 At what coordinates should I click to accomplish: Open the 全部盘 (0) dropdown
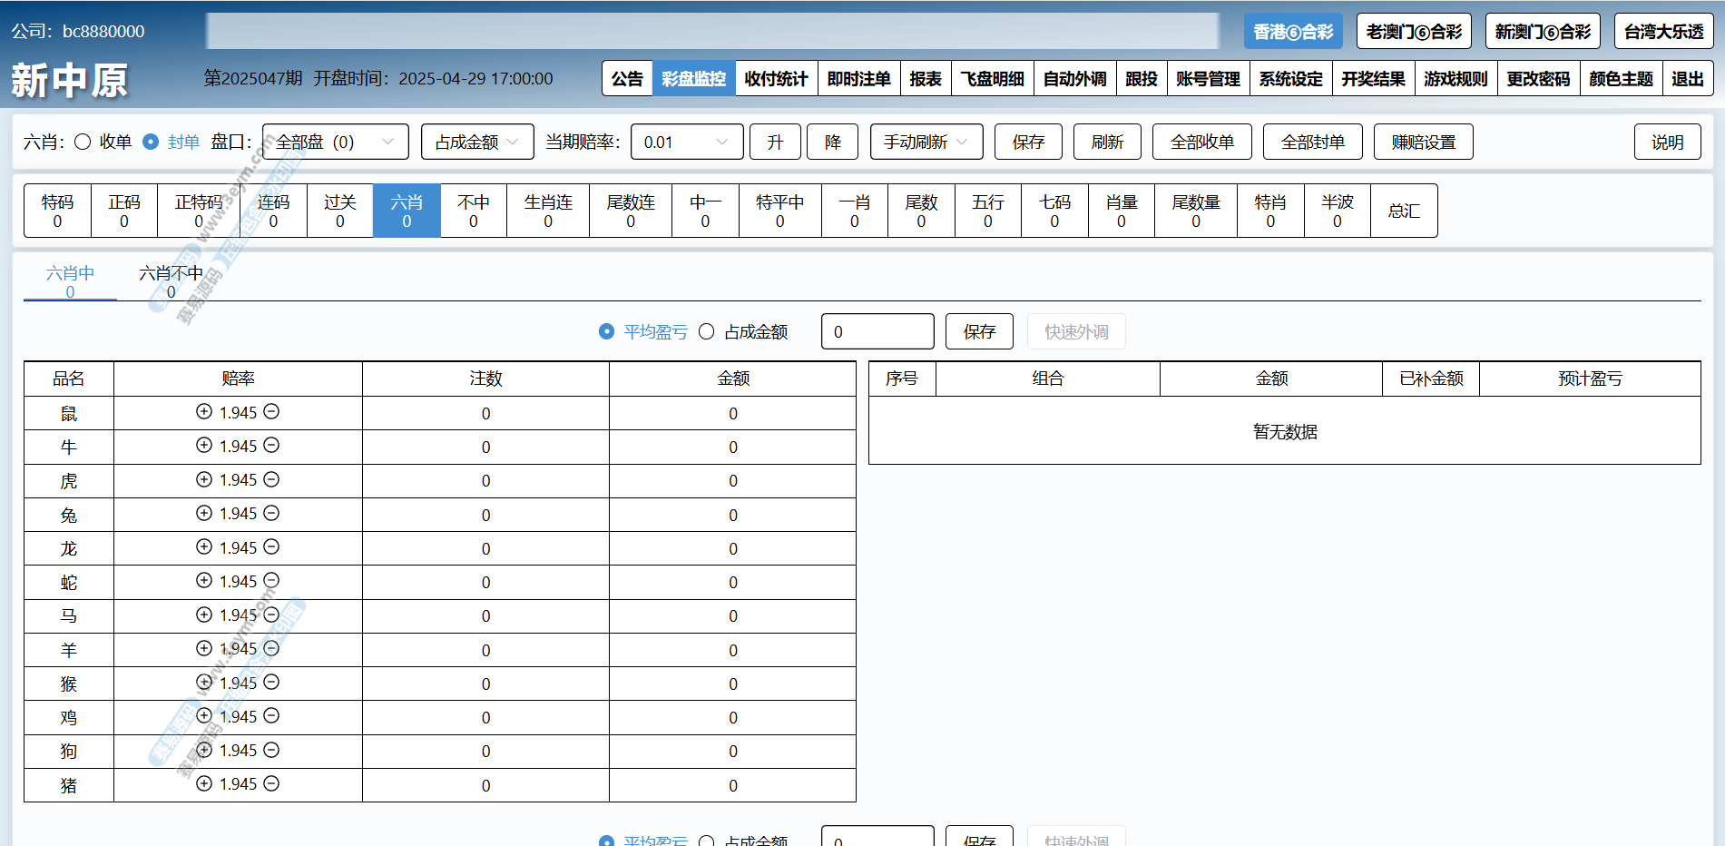click(335, 142)
